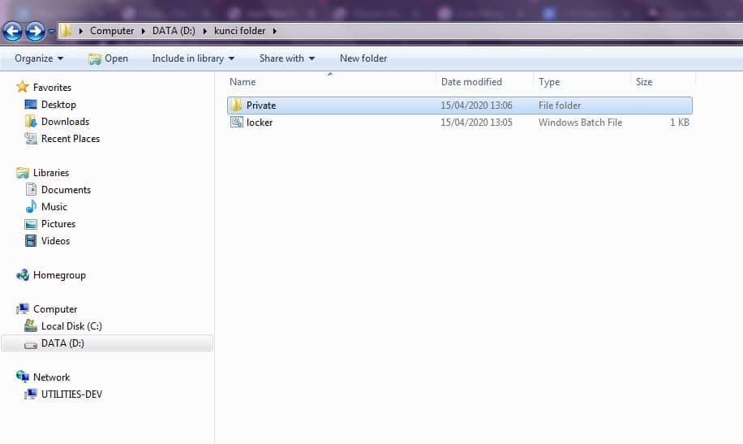
Task: Click the Desktop icon in Favorites
Action: point(31,105)
